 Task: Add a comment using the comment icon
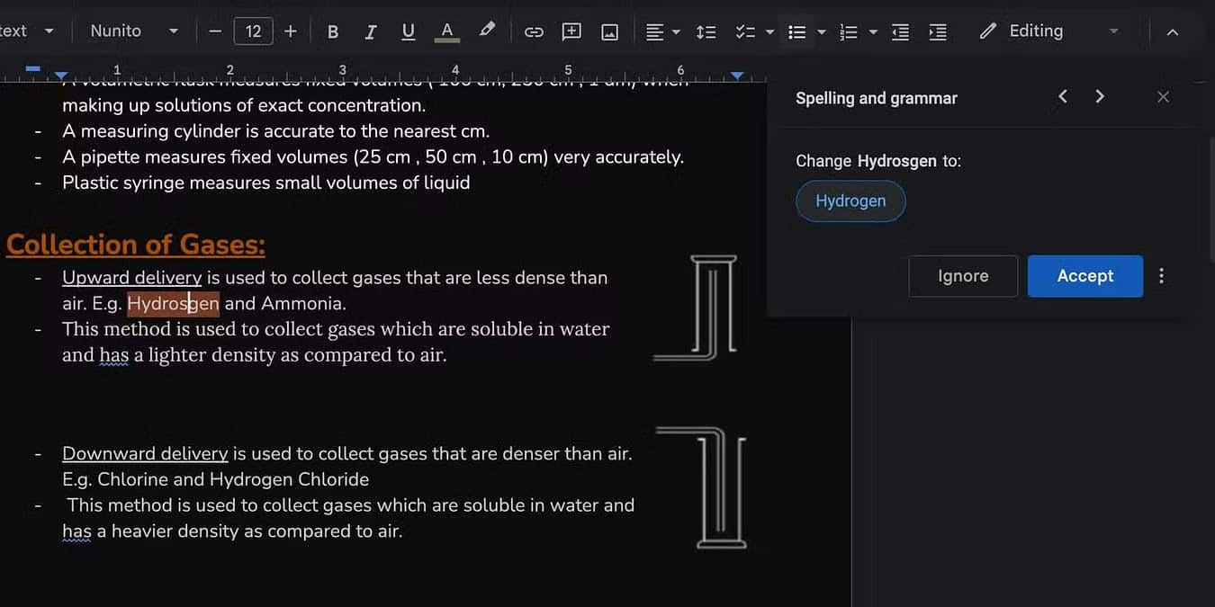pos(571,31)
